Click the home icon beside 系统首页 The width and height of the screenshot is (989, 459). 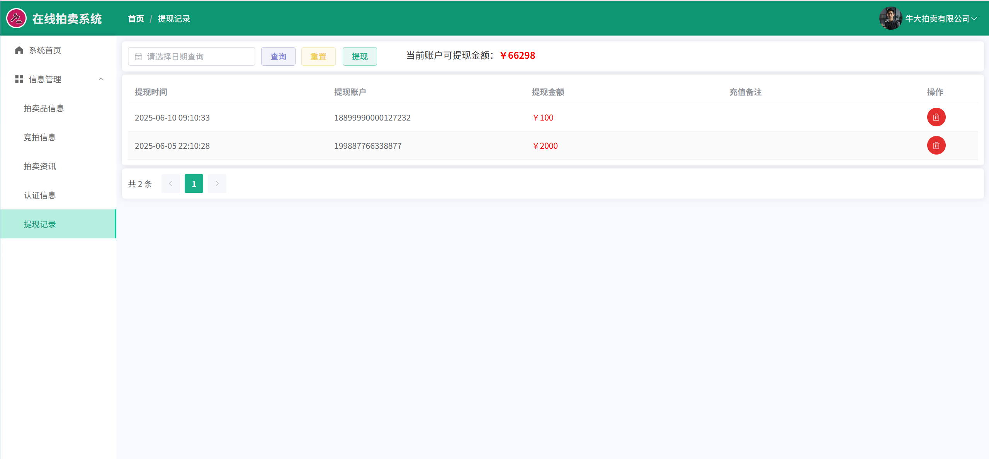tap(19, 50)
